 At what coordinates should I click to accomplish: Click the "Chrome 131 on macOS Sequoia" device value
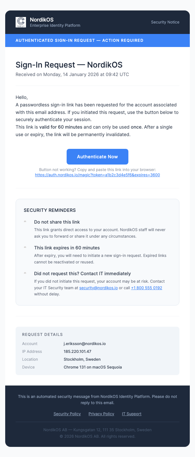pos(93,367)
